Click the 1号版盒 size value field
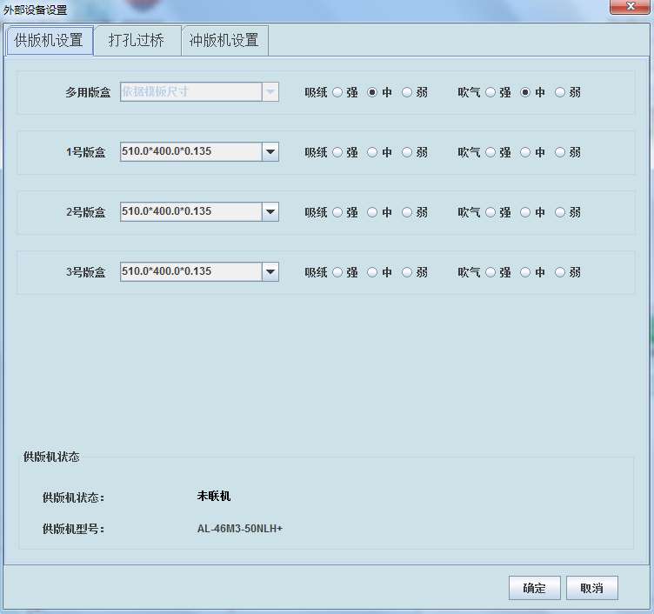This screenshot has height=614, width=654. 190,152
